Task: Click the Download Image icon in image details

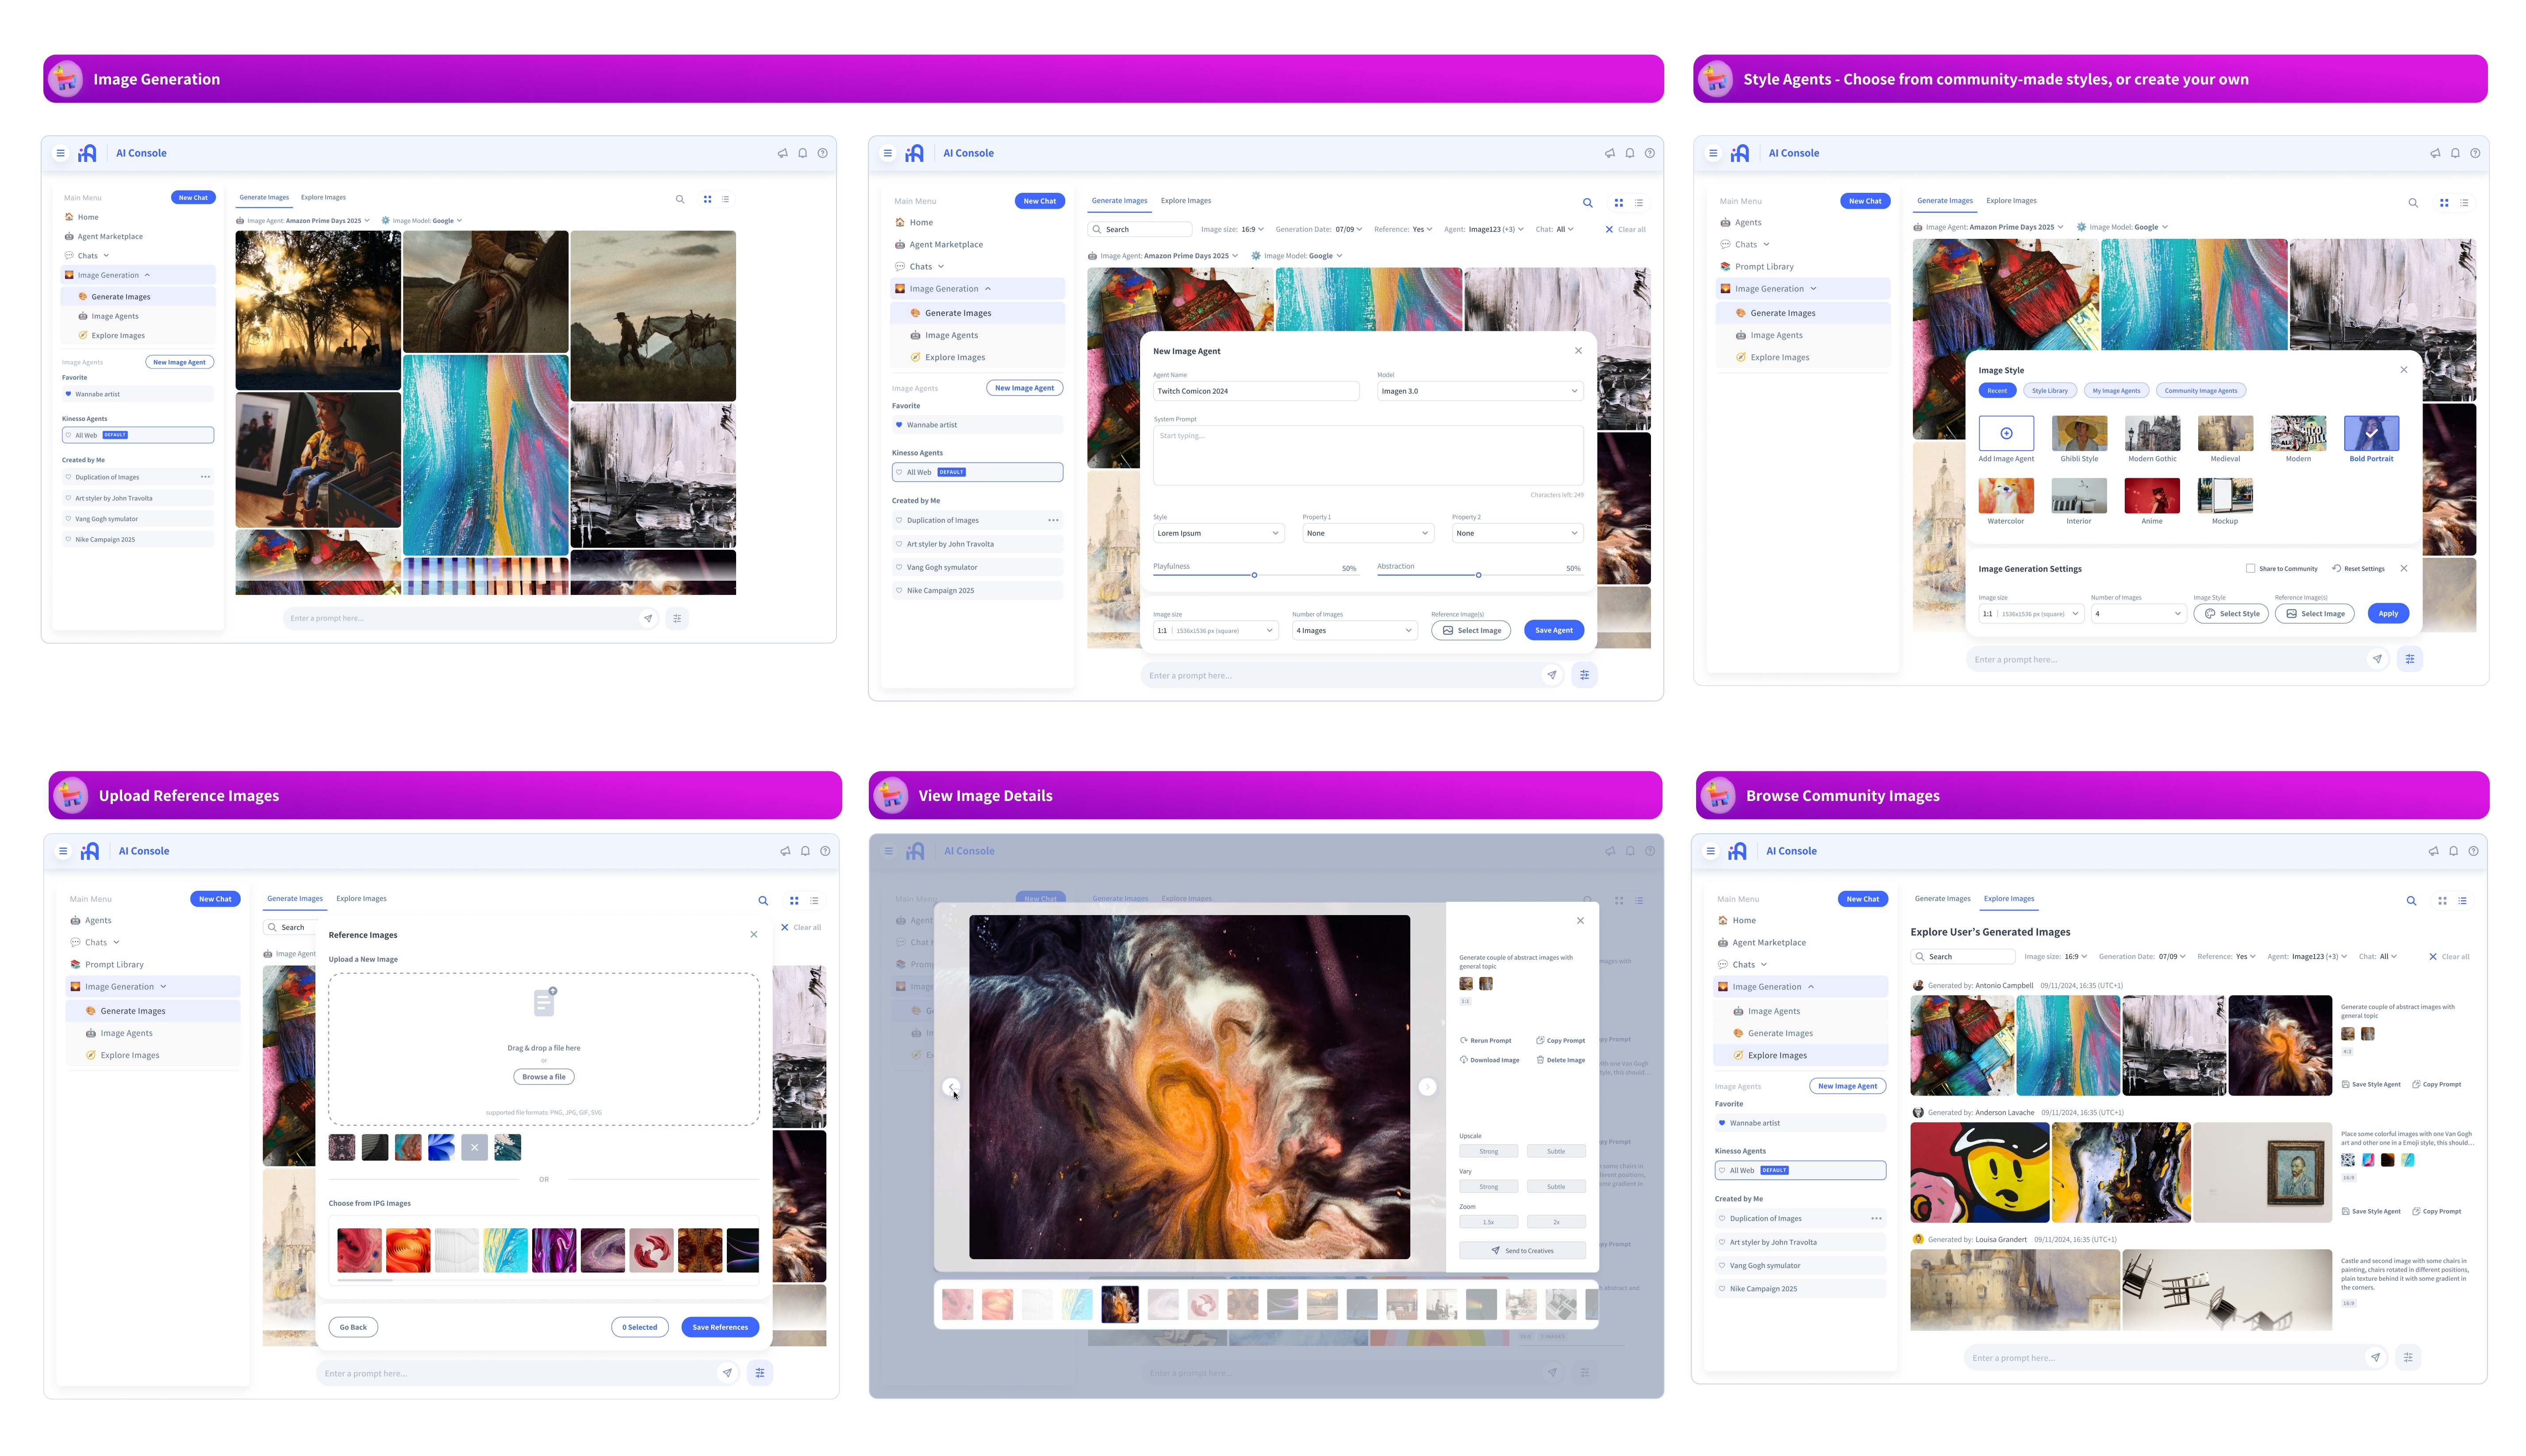Action: 1464,1060
